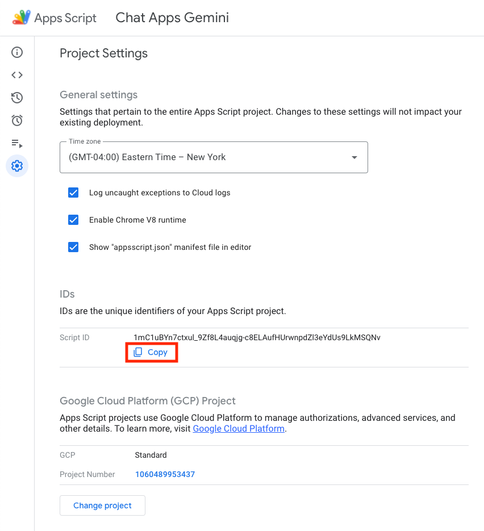The width and height of the screenshot is (484, 531).
Task: Select the Project Settings gear icon
Action: (x=17, y=166)
